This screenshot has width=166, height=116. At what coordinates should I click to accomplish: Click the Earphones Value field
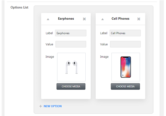click(x=71, y=44)
